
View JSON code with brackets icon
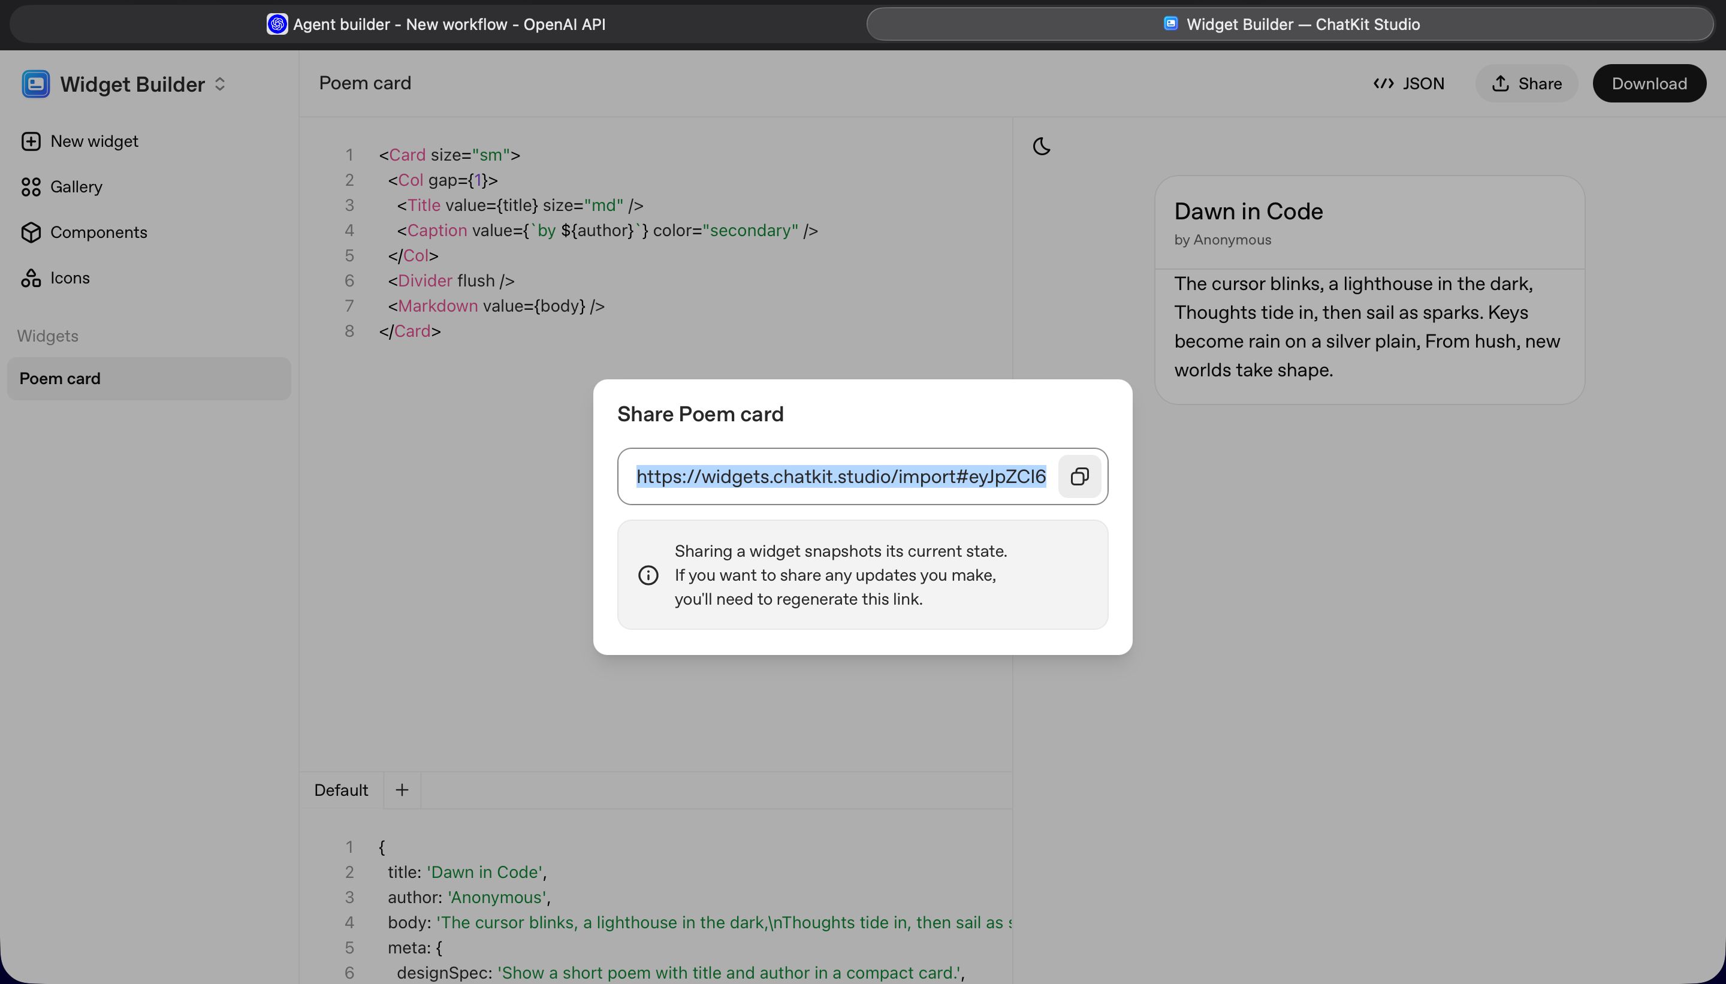click(1383, 83)
